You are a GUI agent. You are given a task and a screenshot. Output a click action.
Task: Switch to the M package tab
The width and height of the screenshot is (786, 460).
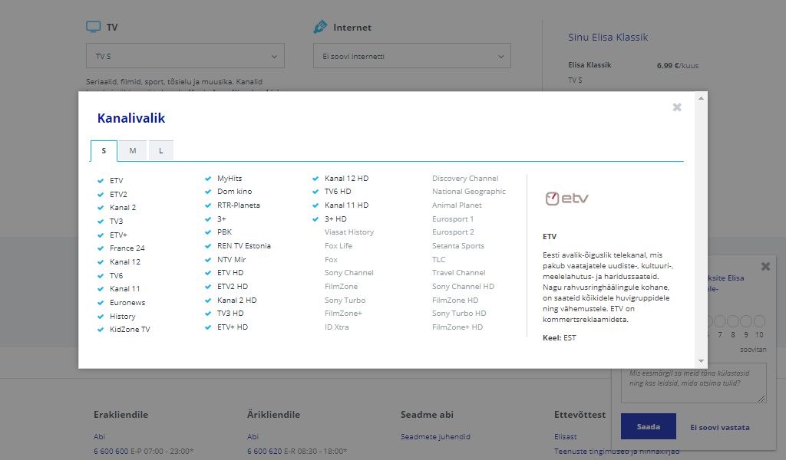(133, 151)
